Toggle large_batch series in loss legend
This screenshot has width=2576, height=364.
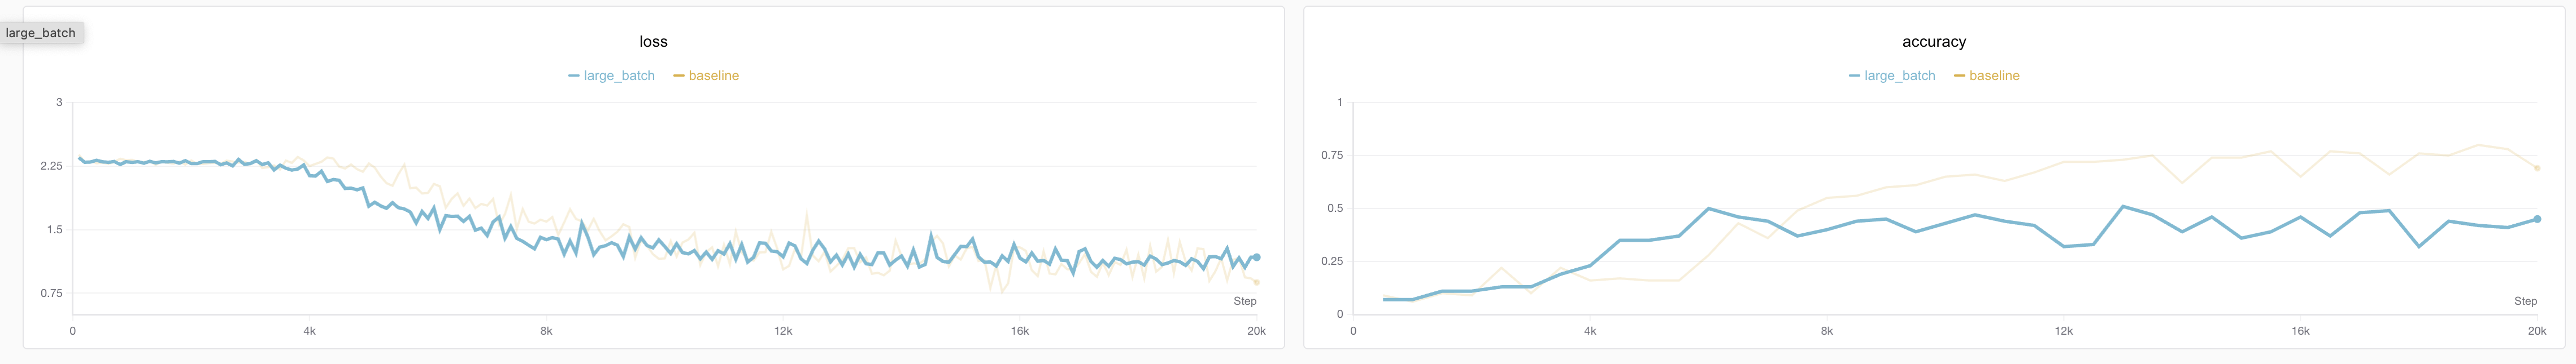(618, 76)
